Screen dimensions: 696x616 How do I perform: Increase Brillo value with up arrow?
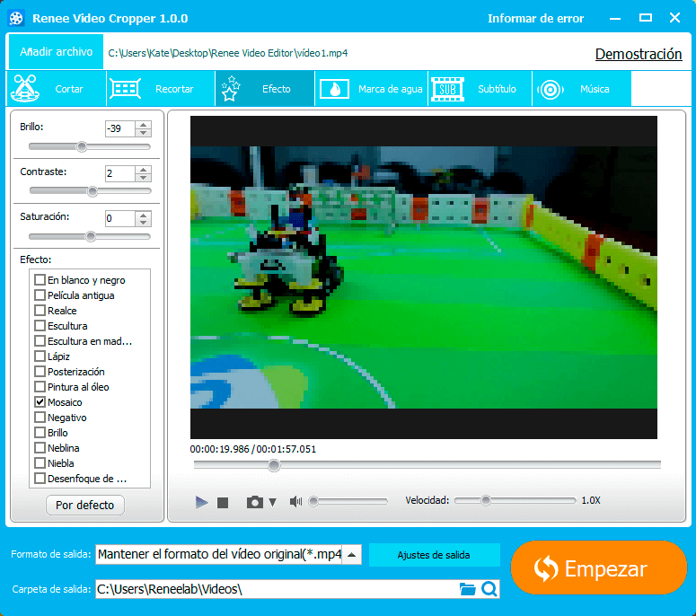[143, 125]
